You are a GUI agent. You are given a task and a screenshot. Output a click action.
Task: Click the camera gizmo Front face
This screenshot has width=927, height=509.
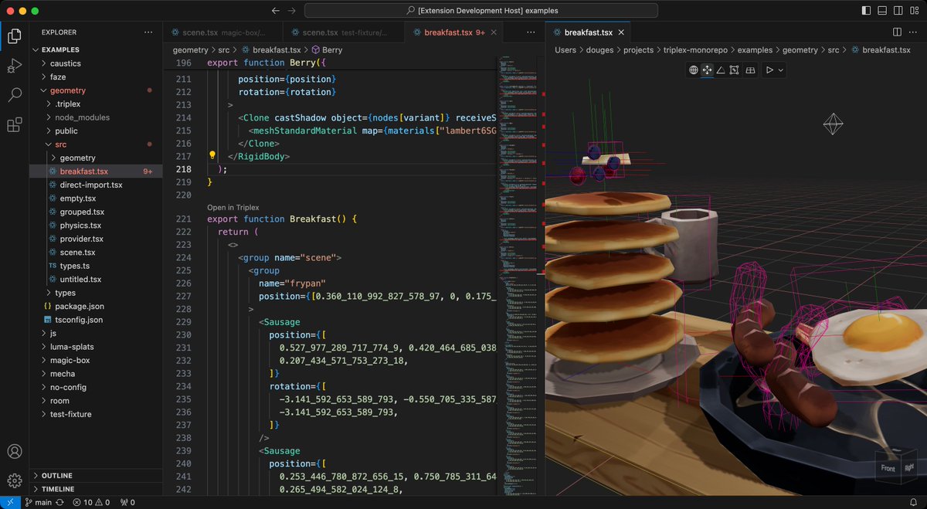point(888,469)
